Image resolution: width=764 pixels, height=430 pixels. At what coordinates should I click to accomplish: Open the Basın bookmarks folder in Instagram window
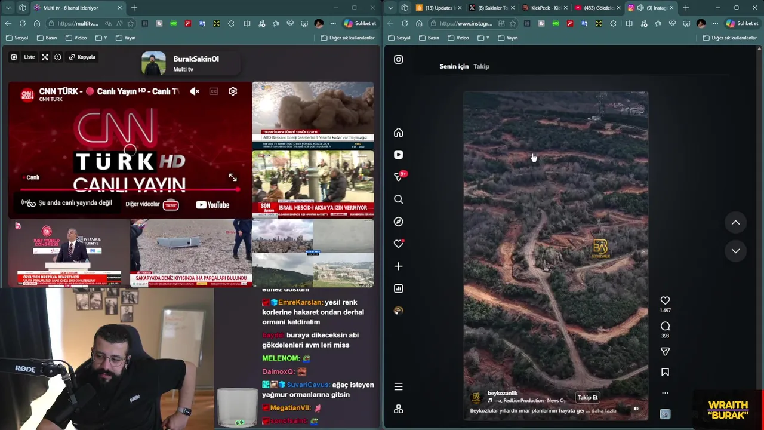428,38
